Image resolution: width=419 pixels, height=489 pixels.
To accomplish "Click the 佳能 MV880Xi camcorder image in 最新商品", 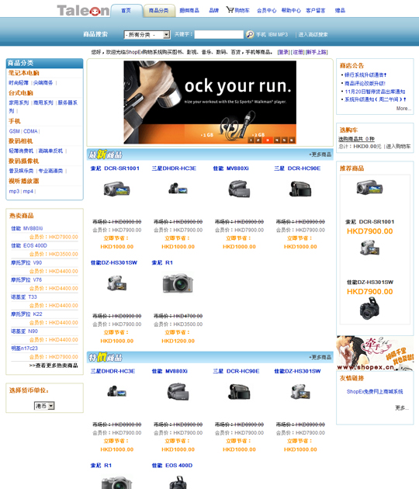I will (x=239, y=189).
